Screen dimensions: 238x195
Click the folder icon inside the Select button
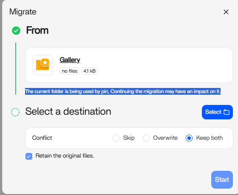pyautogui.click(x=227, y=112)
